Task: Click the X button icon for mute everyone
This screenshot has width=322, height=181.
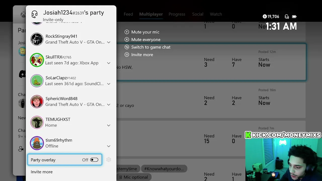Action: point(127,39)
